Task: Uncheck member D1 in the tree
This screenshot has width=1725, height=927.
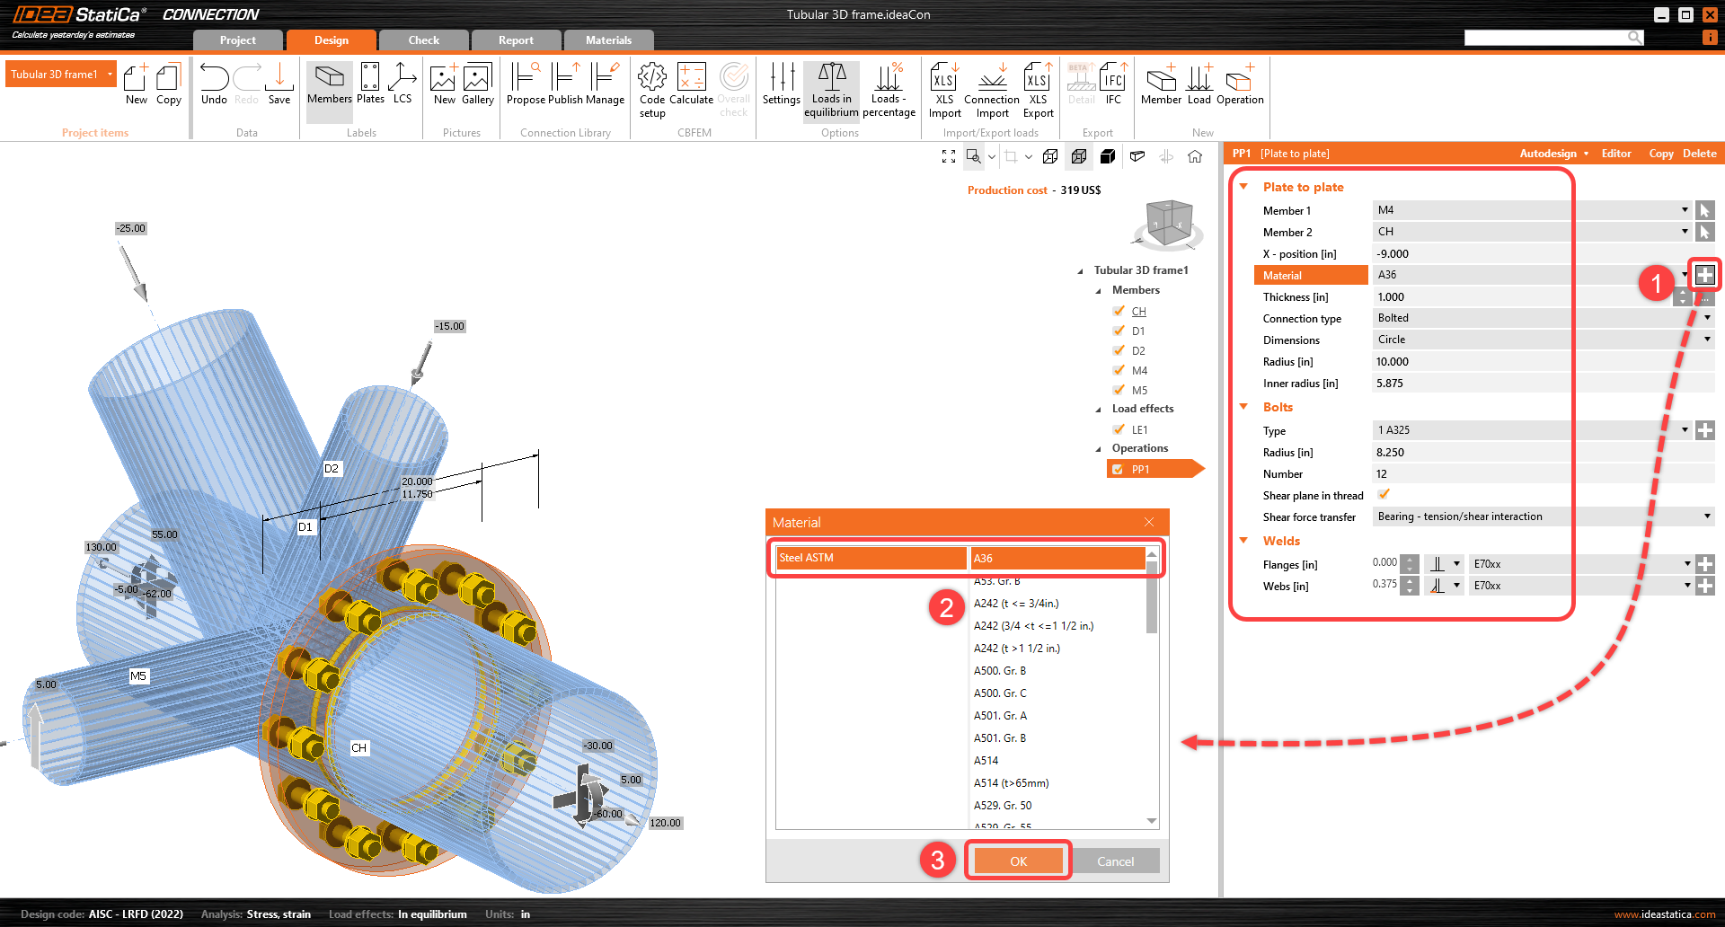Action: [1119, 331]
